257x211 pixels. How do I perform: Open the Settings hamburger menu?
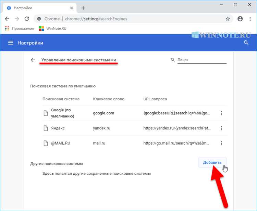click(x=11, y=43)
